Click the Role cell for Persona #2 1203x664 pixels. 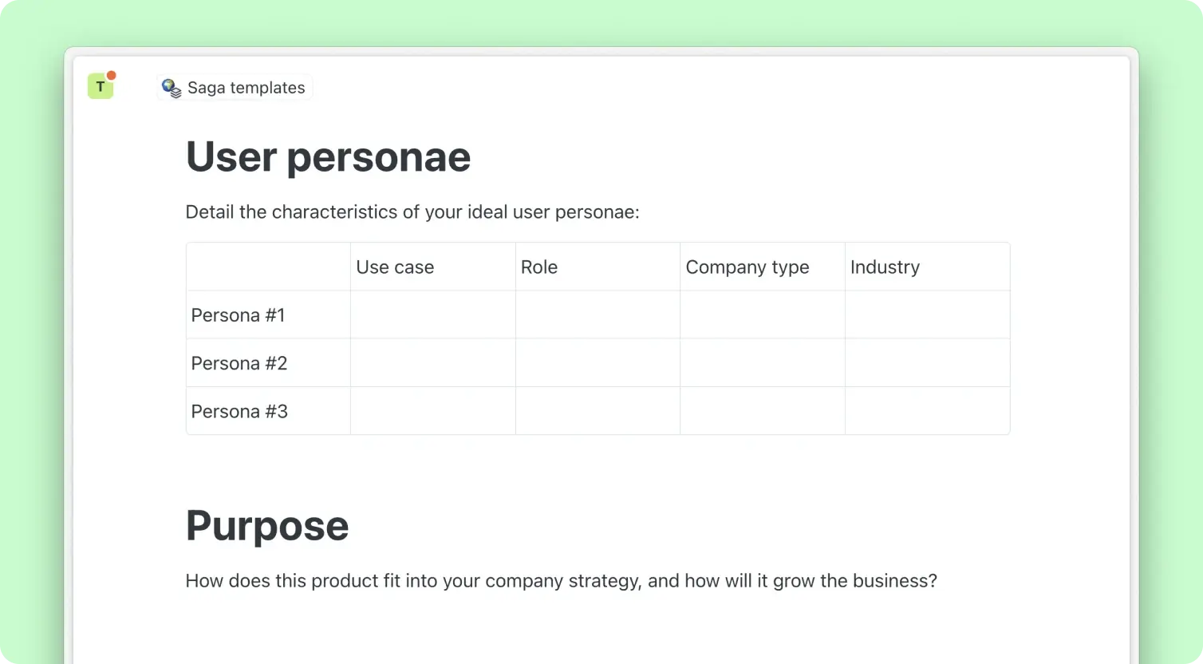(x=598, y=363)
